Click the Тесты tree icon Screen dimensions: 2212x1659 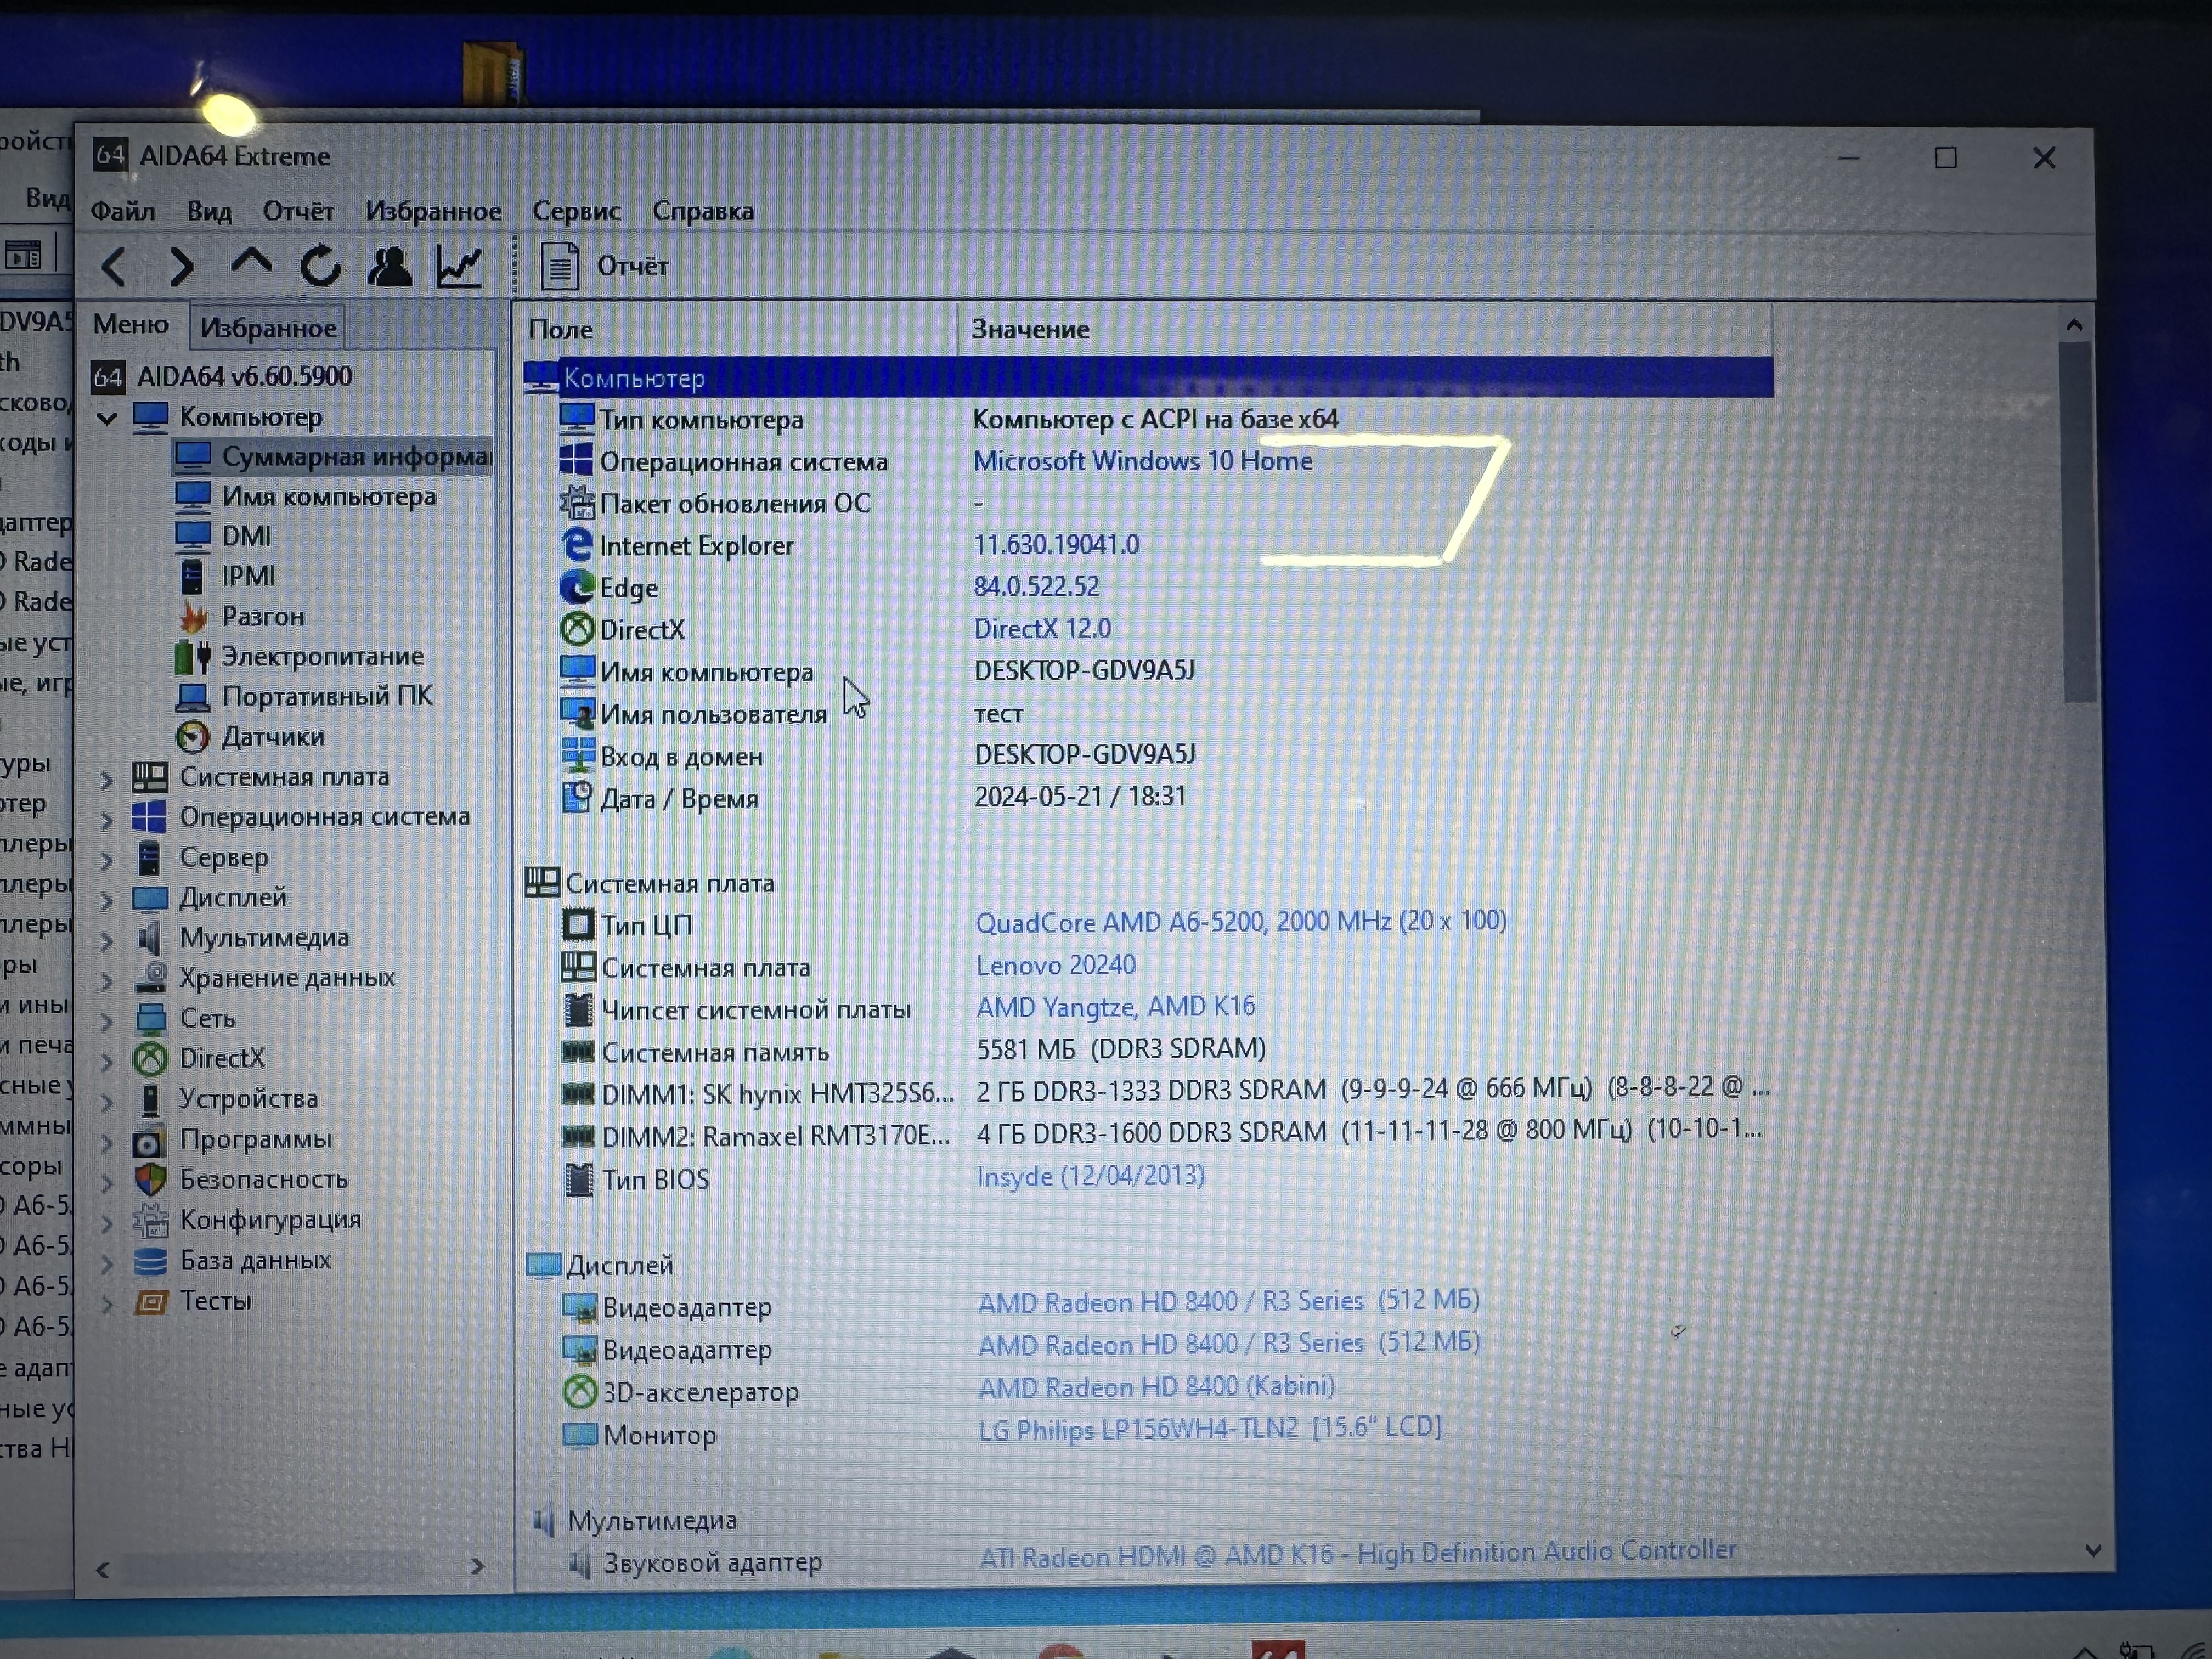tap(150, 1302)
